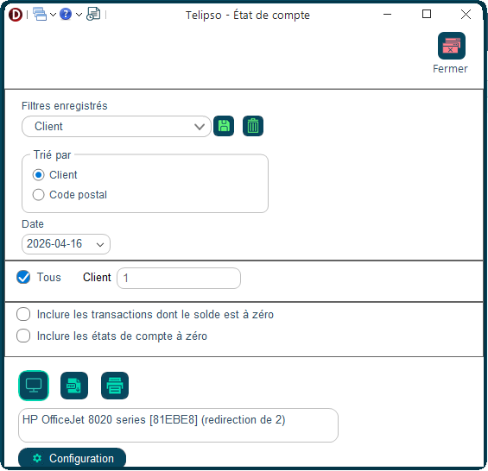Click the Client number input field
The image size is (488, 471).
179,278
